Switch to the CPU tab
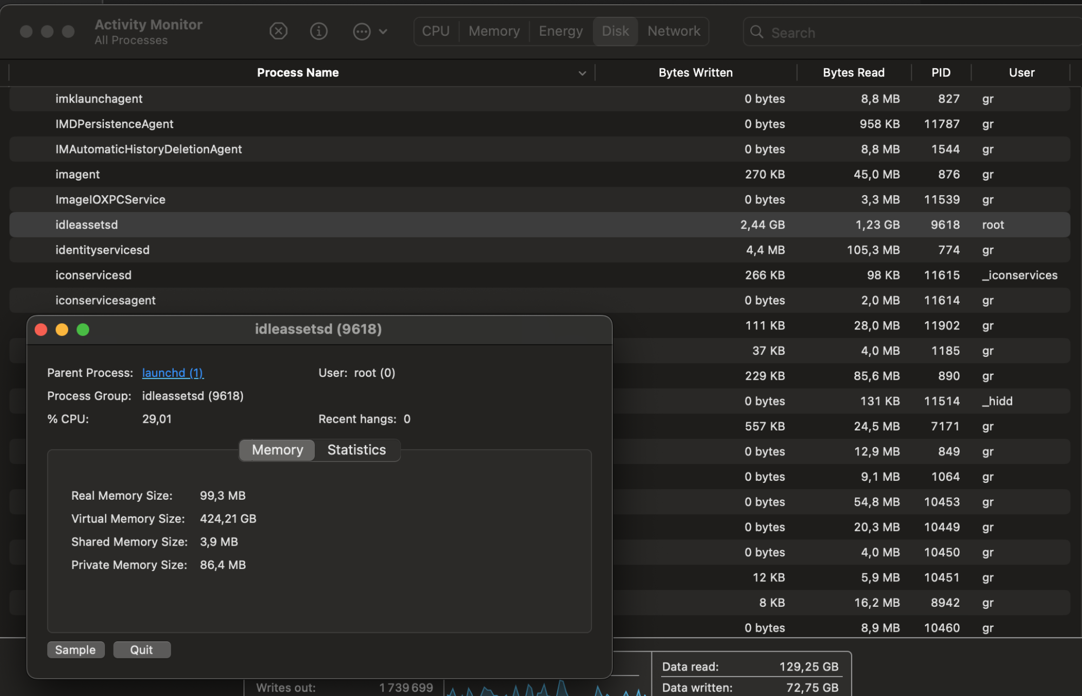Viewport: 1082px width, 696px height. (x=436, y=31)
